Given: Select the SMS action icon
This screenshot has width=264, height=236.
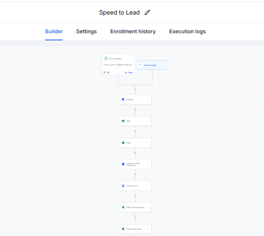Looking at the screenshot, I should [x=123, y=121].
